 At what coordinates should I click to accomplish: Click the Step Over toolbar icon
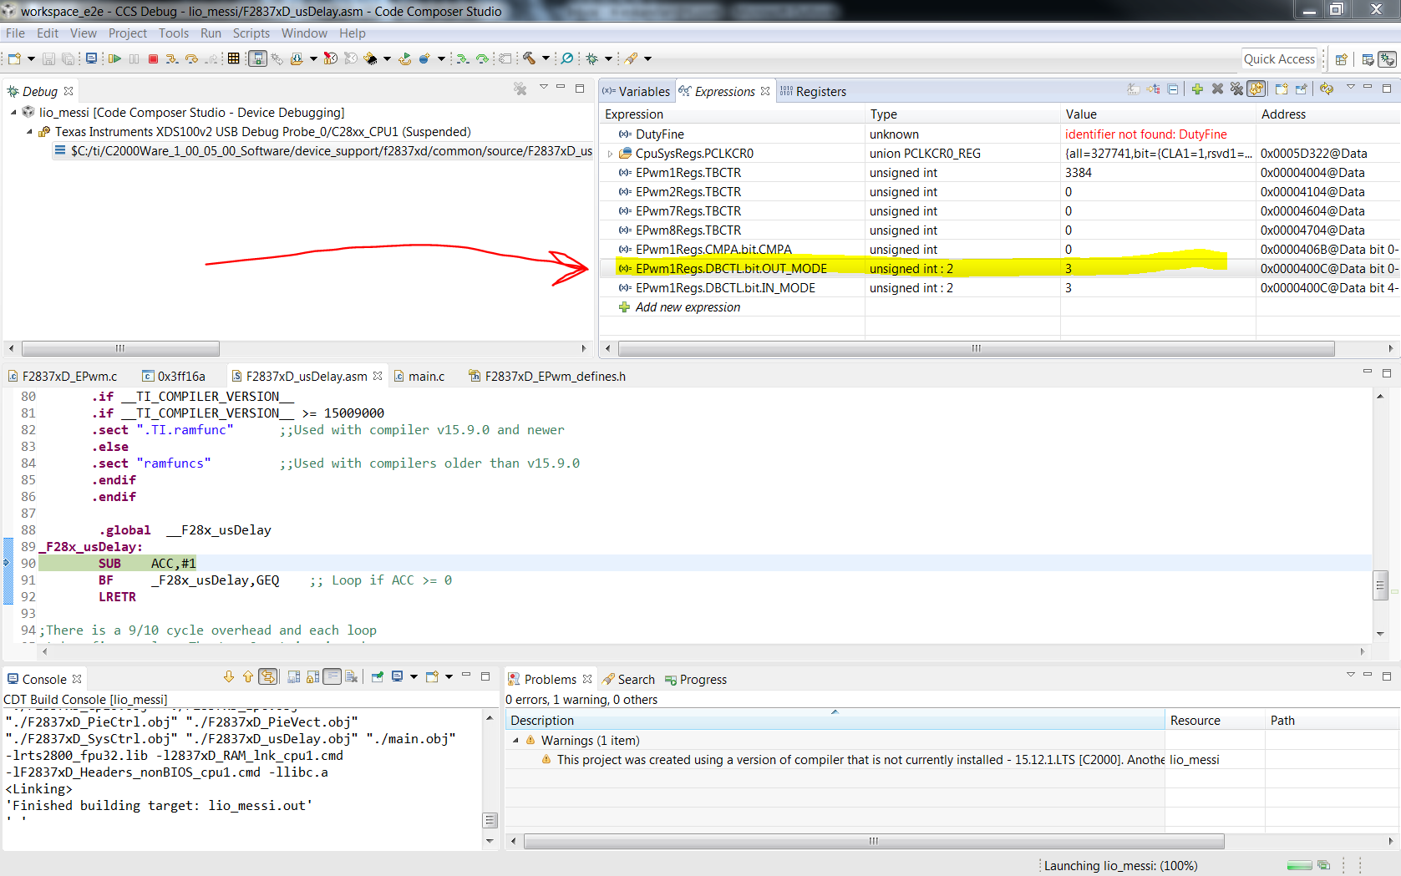point(191,58)
